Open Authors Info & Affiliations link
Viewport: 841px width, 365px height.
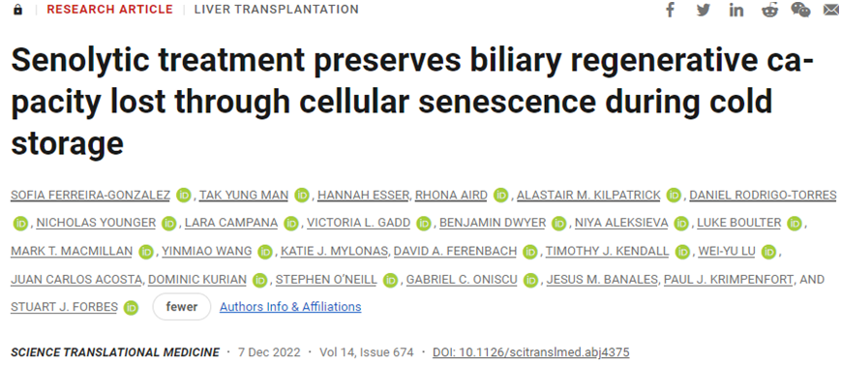[290, 307]
